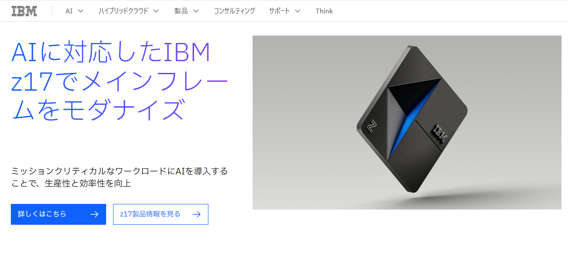Click the IBM logo in the header
Screen dimensions: 568x259
tap(24, 11)
